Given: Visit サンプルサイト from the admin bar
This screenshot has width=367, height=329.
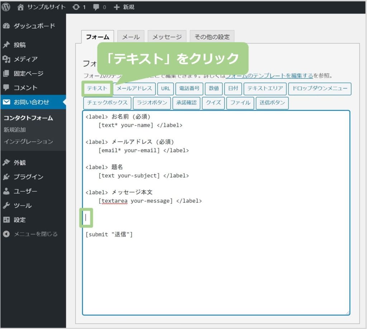Looking at the screenshot, I should [46, 7].
